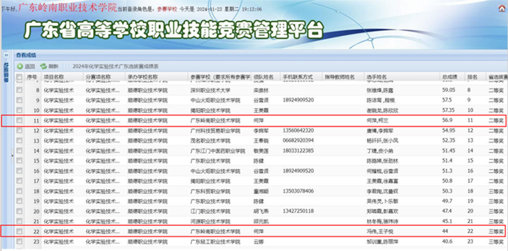Screen dimensions: 508x251
Task: Select the 江门职业技术学院 cell in row 20
Action: click(210, 211)
